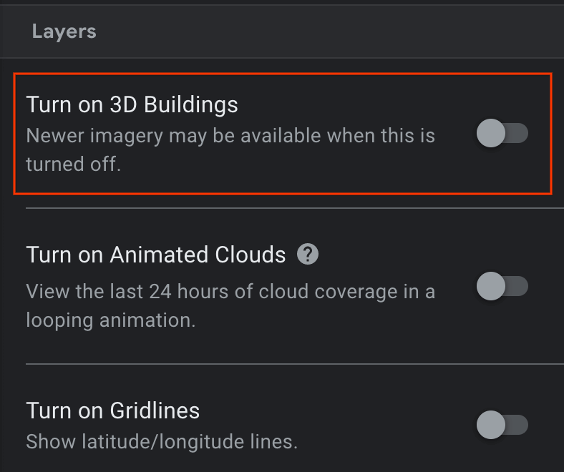Open the Animated Clouds help question-mark icon
This screenshot has width=564, height=472.
(308, 254)
